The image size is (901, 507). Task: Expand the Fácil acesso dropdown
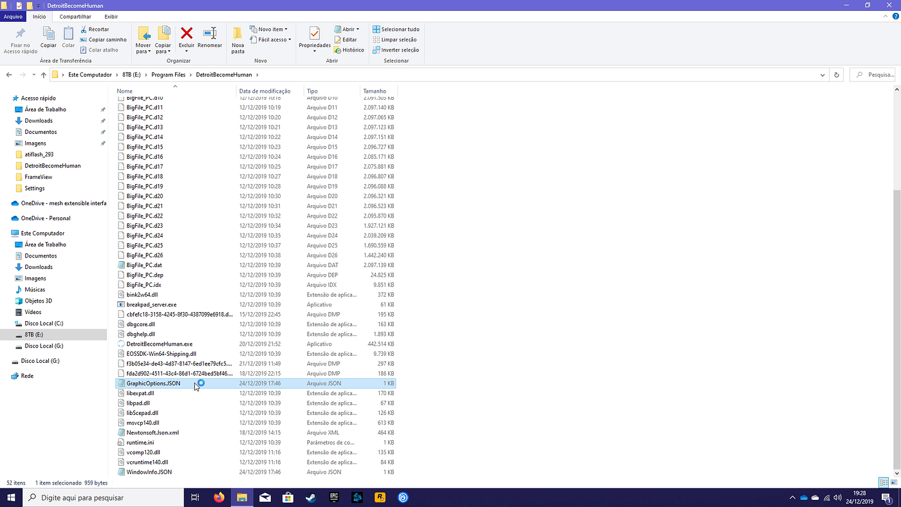coord(271,39)
